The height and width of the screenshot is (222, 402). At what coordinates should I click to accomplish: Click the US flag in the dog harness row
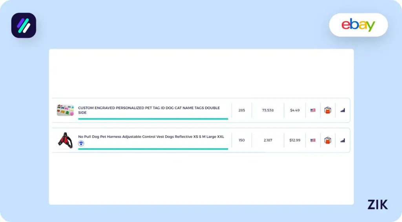click(313, 140)
